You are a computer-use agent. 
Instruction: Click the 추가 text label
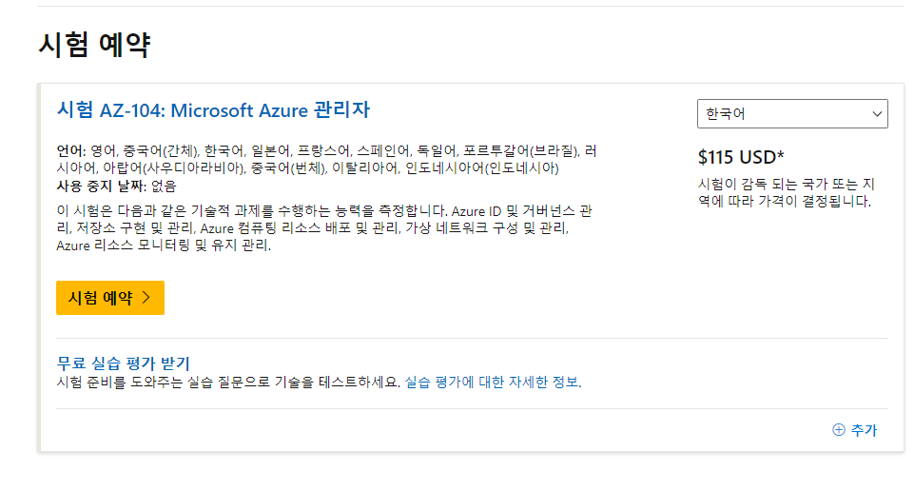point(864,430)
